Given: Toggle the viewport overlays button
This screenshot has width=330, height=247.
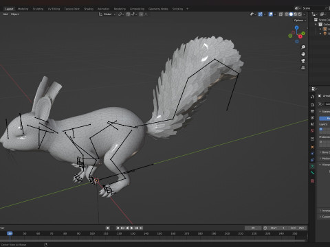Looking at the screenshot, I should pos(271,14).
